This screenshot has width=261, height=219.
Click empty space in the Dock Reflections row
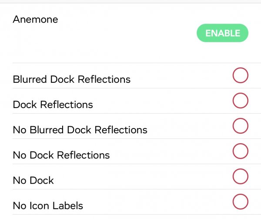161,102
